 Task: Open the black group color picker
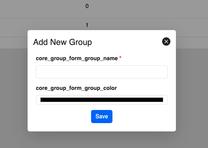click(x=101, y=100)
